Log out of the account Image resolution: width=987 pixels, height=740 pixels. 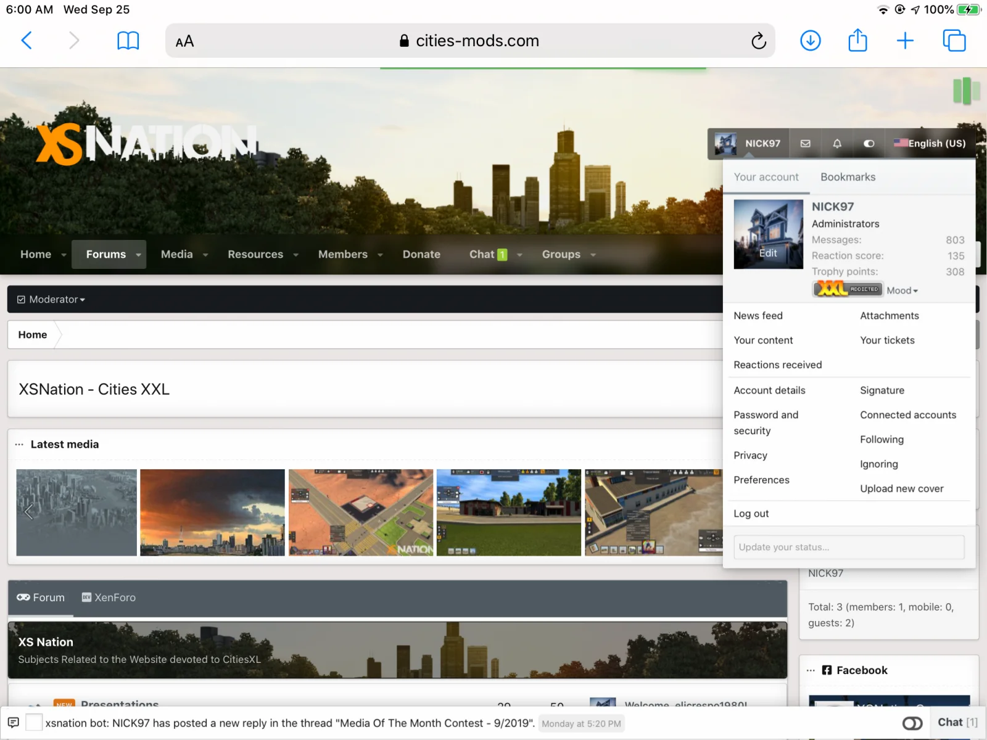coord(751,514)
